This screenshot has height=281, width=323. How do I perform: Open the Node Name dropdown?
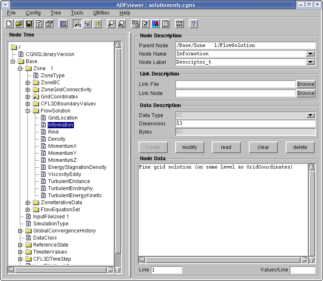point(310,54)
